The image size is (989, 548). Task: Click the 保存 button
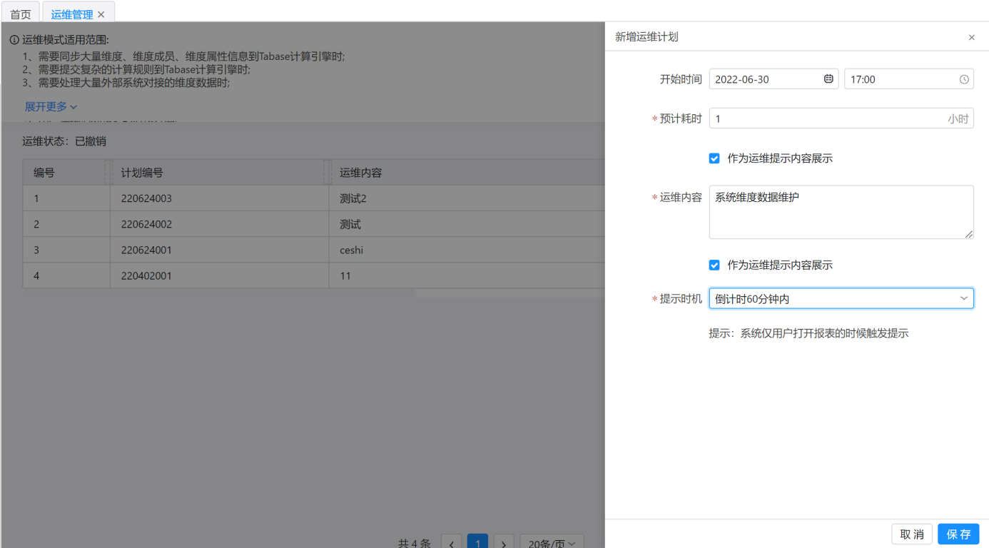coord(958,534)
